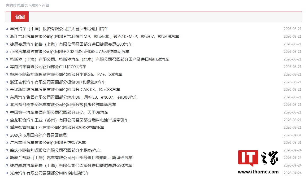Open 特斯拉（上海）有限公司 recall announcement

point(90,59)
